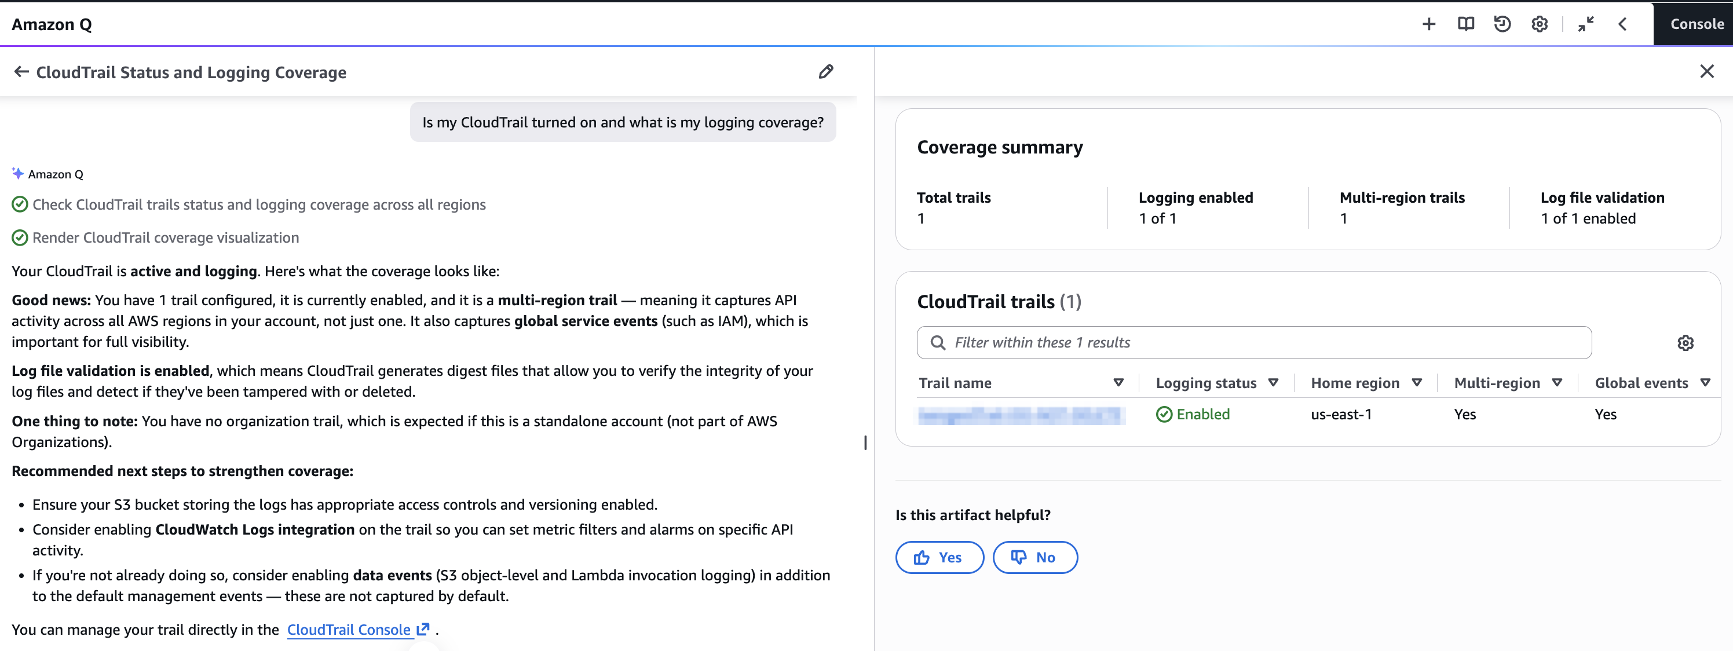Click 'Render CloudTrail coverage visualization' step text
The width and height of the screenshot is (1733, 651).
click(x=166, y=237)
